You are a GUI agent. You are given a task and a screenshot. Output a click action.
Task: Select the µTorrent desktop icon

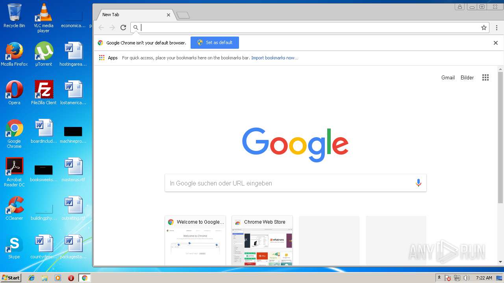tap(44, 54)
